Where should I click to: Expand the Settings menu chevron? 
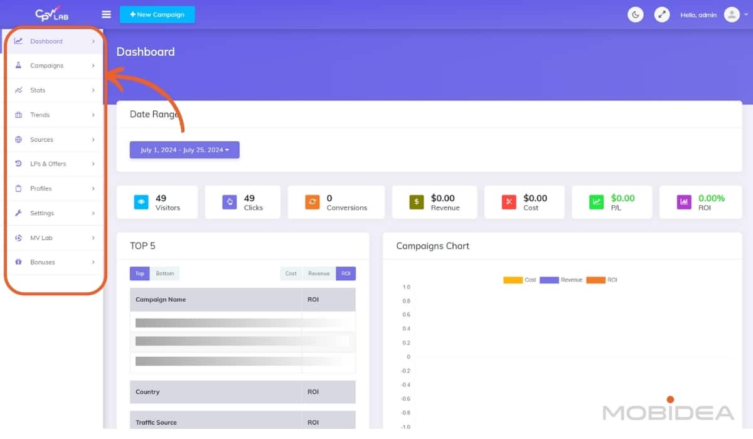click(x=93, y=213)
